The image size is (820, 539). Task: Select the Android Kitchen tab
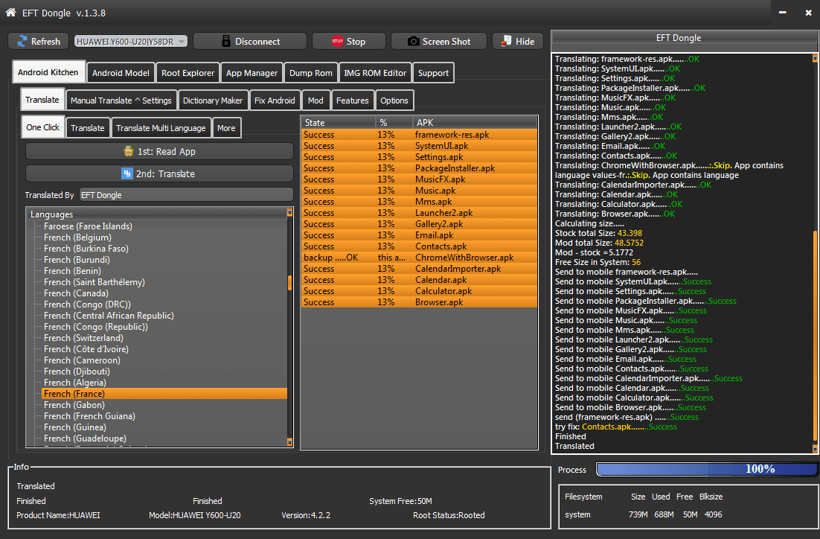(x=48, y=72)
